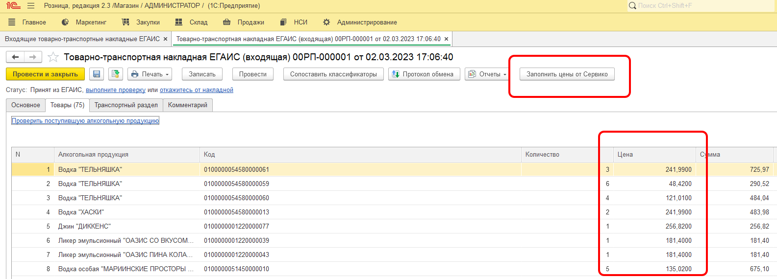Open the НСИ section

301,22
